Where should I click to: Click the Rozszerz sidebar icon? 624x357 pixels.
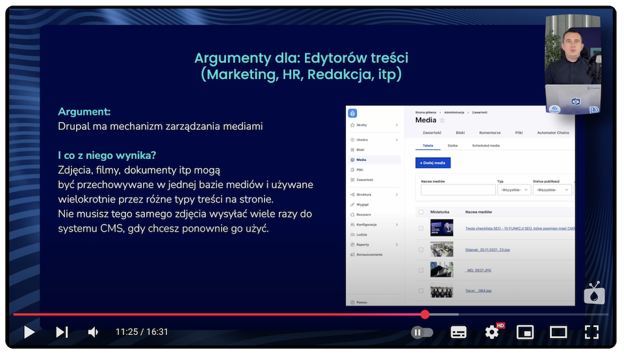(352, 215)
